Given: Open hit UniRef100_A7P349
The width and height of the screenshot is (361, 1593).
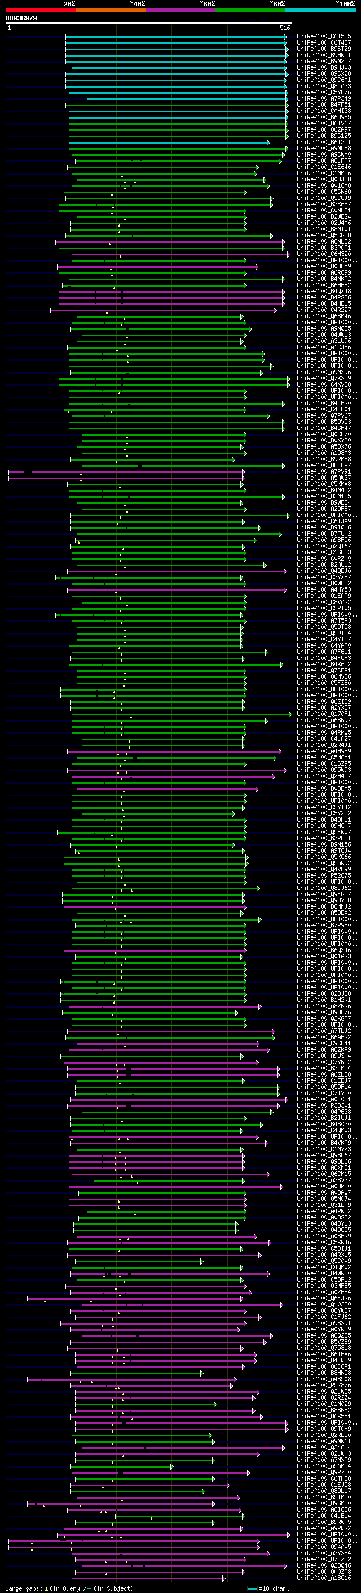Looking at the screenshot, I should (324, 99).
